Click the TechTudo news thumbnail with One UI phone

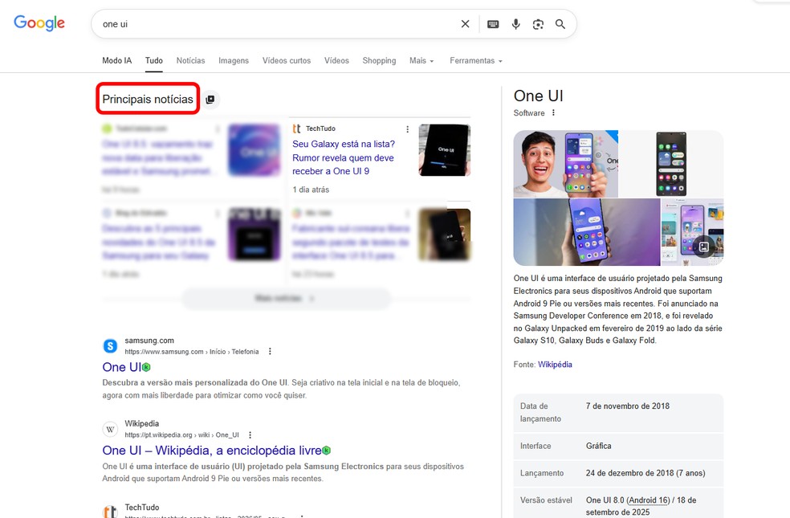coord(445,150)
